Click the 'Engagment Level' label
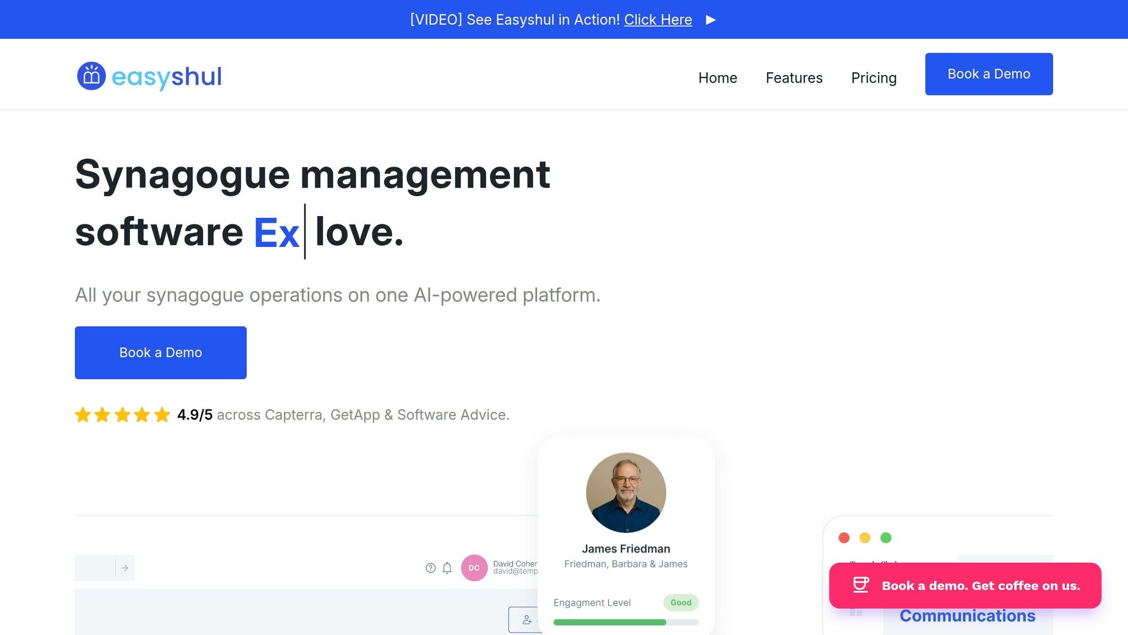Screen dimensions: 1128x635 click(592, 602)
